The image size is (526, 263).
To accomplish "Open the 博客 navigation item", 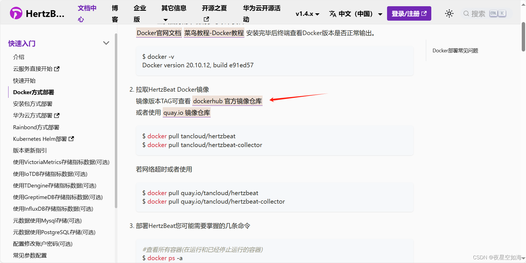I will [x=115, y=13].
